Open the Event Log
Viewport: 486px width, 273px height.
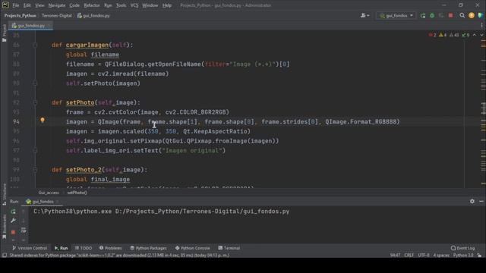462,248
